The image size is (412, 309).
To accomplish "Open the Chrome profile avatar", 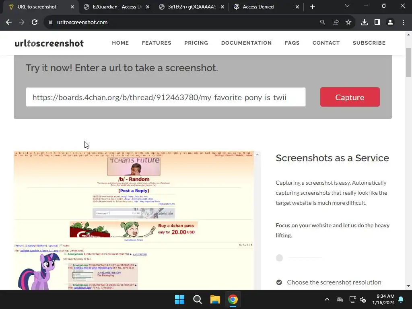I will 390,23.
